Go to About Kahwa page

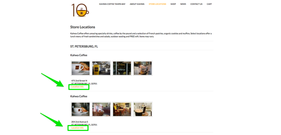click(x=137, y=4)
